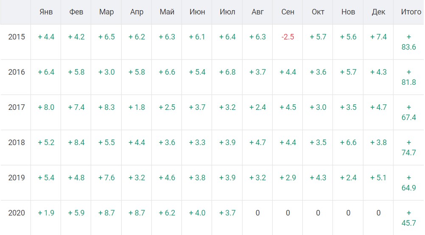Click the Июл column header
The image size is (425, 235).
[227, 12]
